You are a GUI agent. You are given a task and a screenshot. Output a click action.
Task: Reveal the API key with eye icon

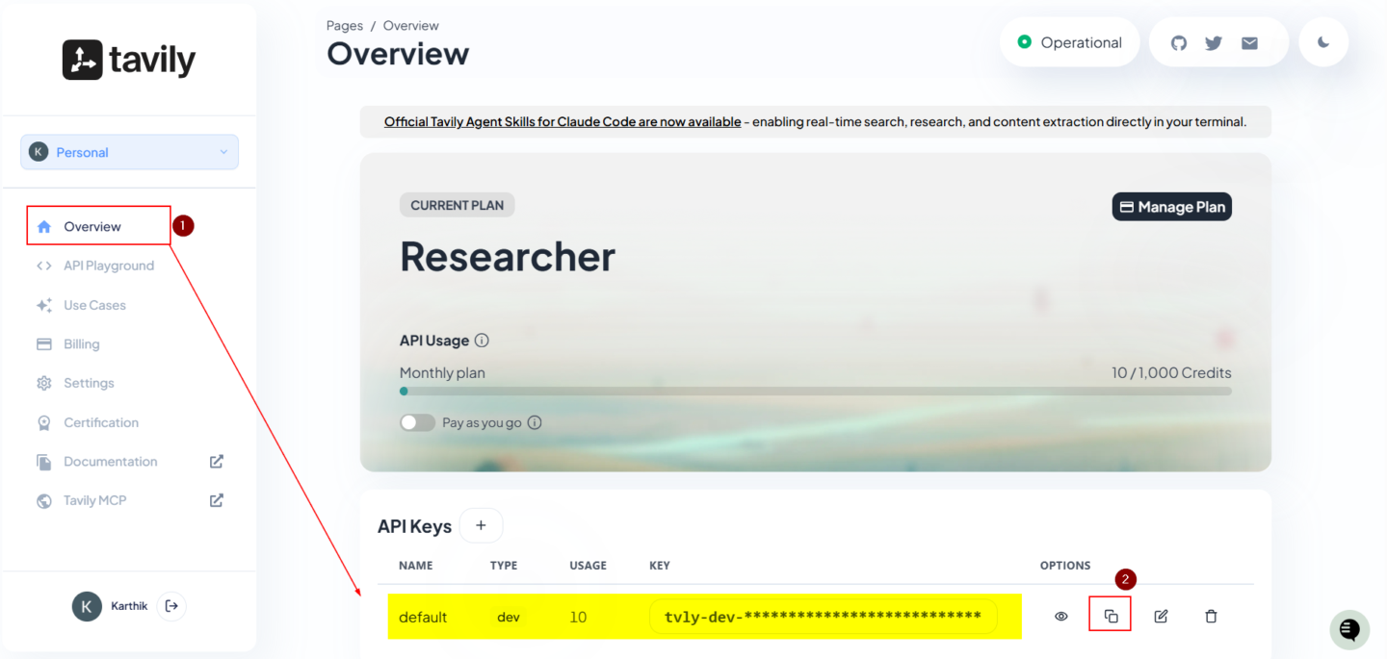[1061, 616]
